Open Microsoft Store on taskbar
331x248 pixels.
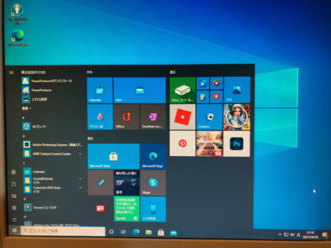(x=161, y=232)
